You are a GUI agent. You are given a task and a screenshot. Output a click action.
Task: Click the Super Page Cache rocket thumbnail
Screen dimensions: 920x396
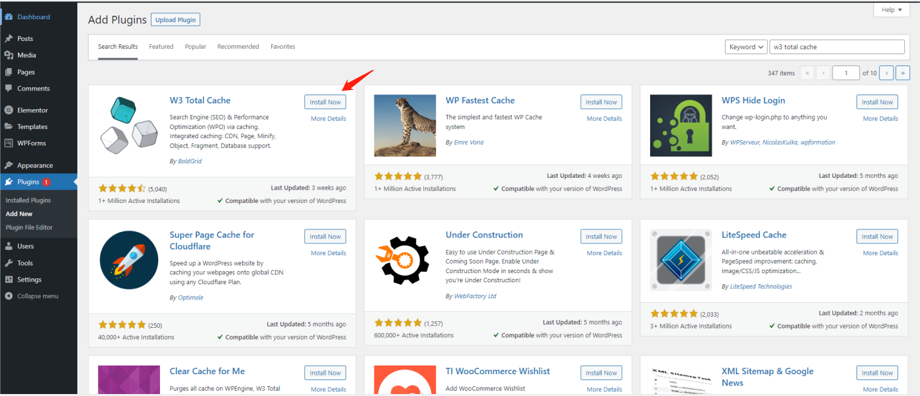coord(129,260)
